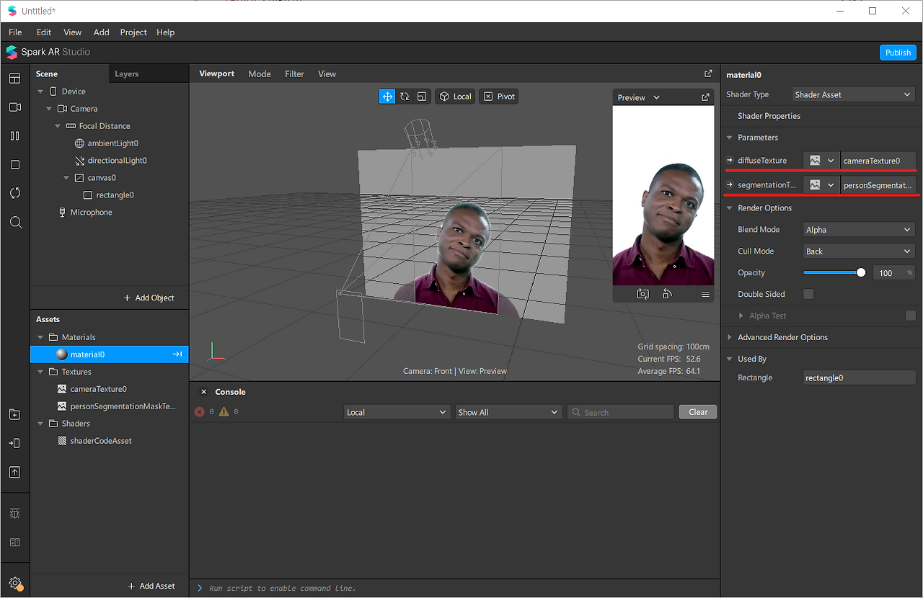This screenshot has width=923, height=598.
Task: Open the search icon in left sidebar
Action: [15, 222]
